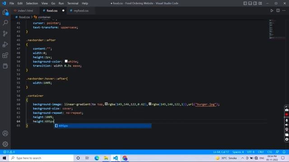Open the Manage gear icon in VS Code

click(5, 144)
